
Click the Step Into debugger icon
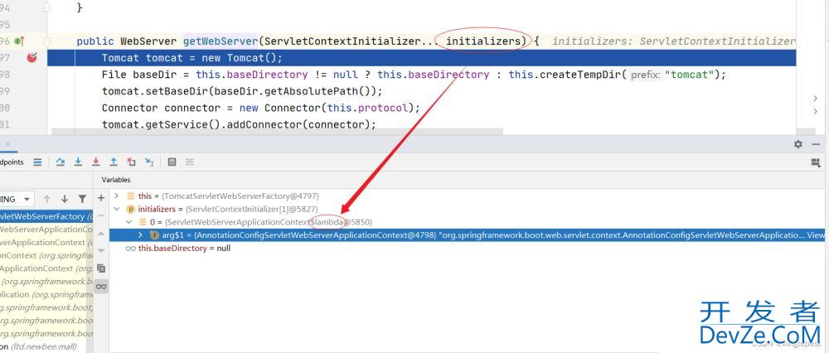click(x=78, y=162)
